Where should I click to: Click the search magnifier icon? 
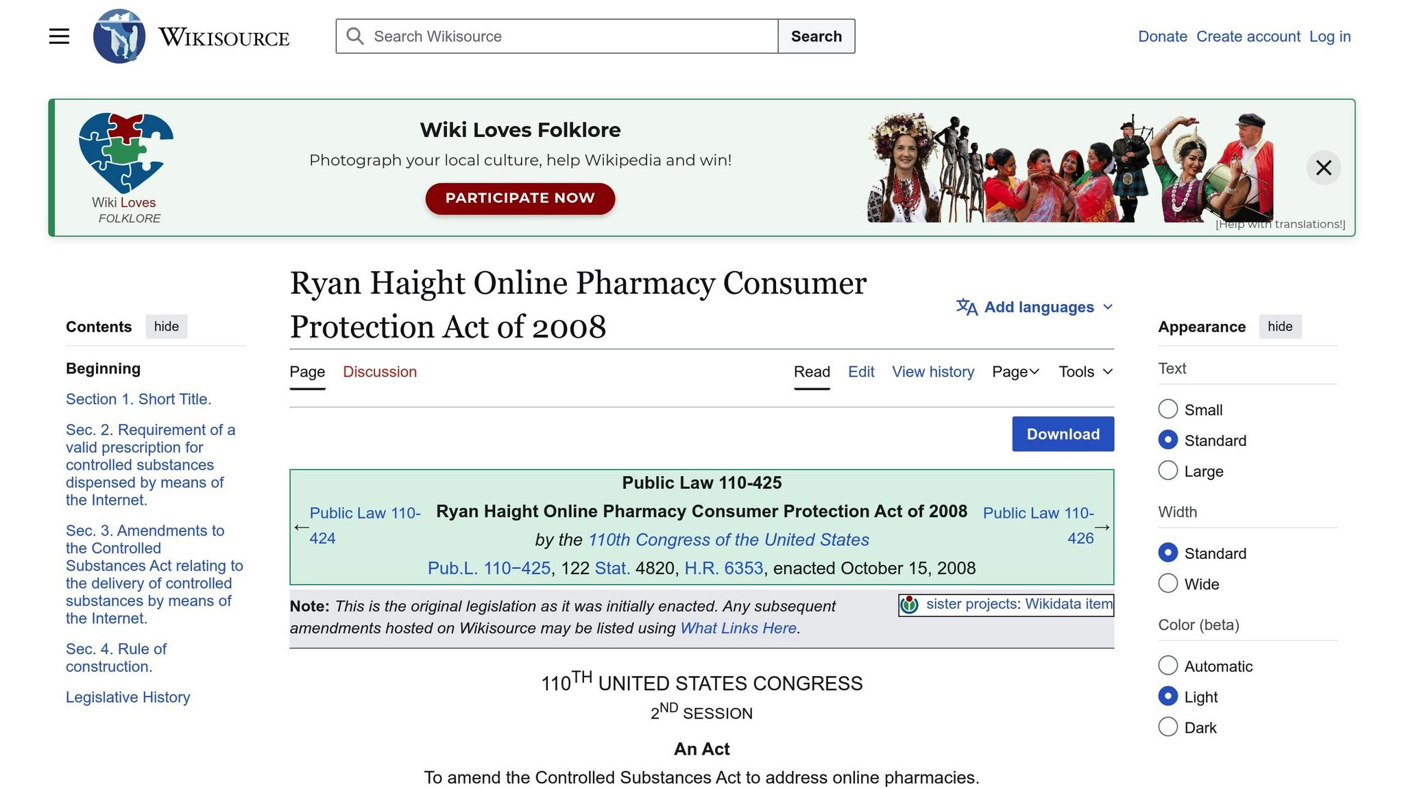point(354,36)
